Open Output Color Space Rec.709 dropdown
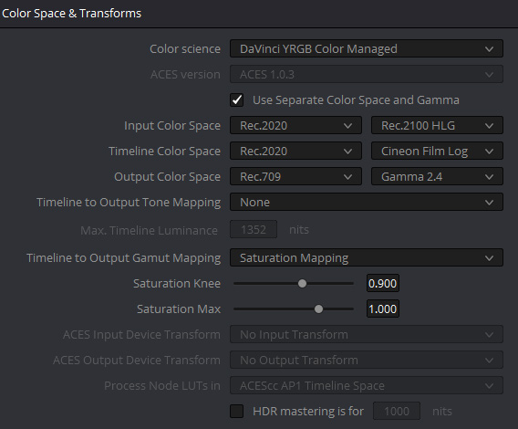Screen dimensions: 518x429 [x=295, y=177]
